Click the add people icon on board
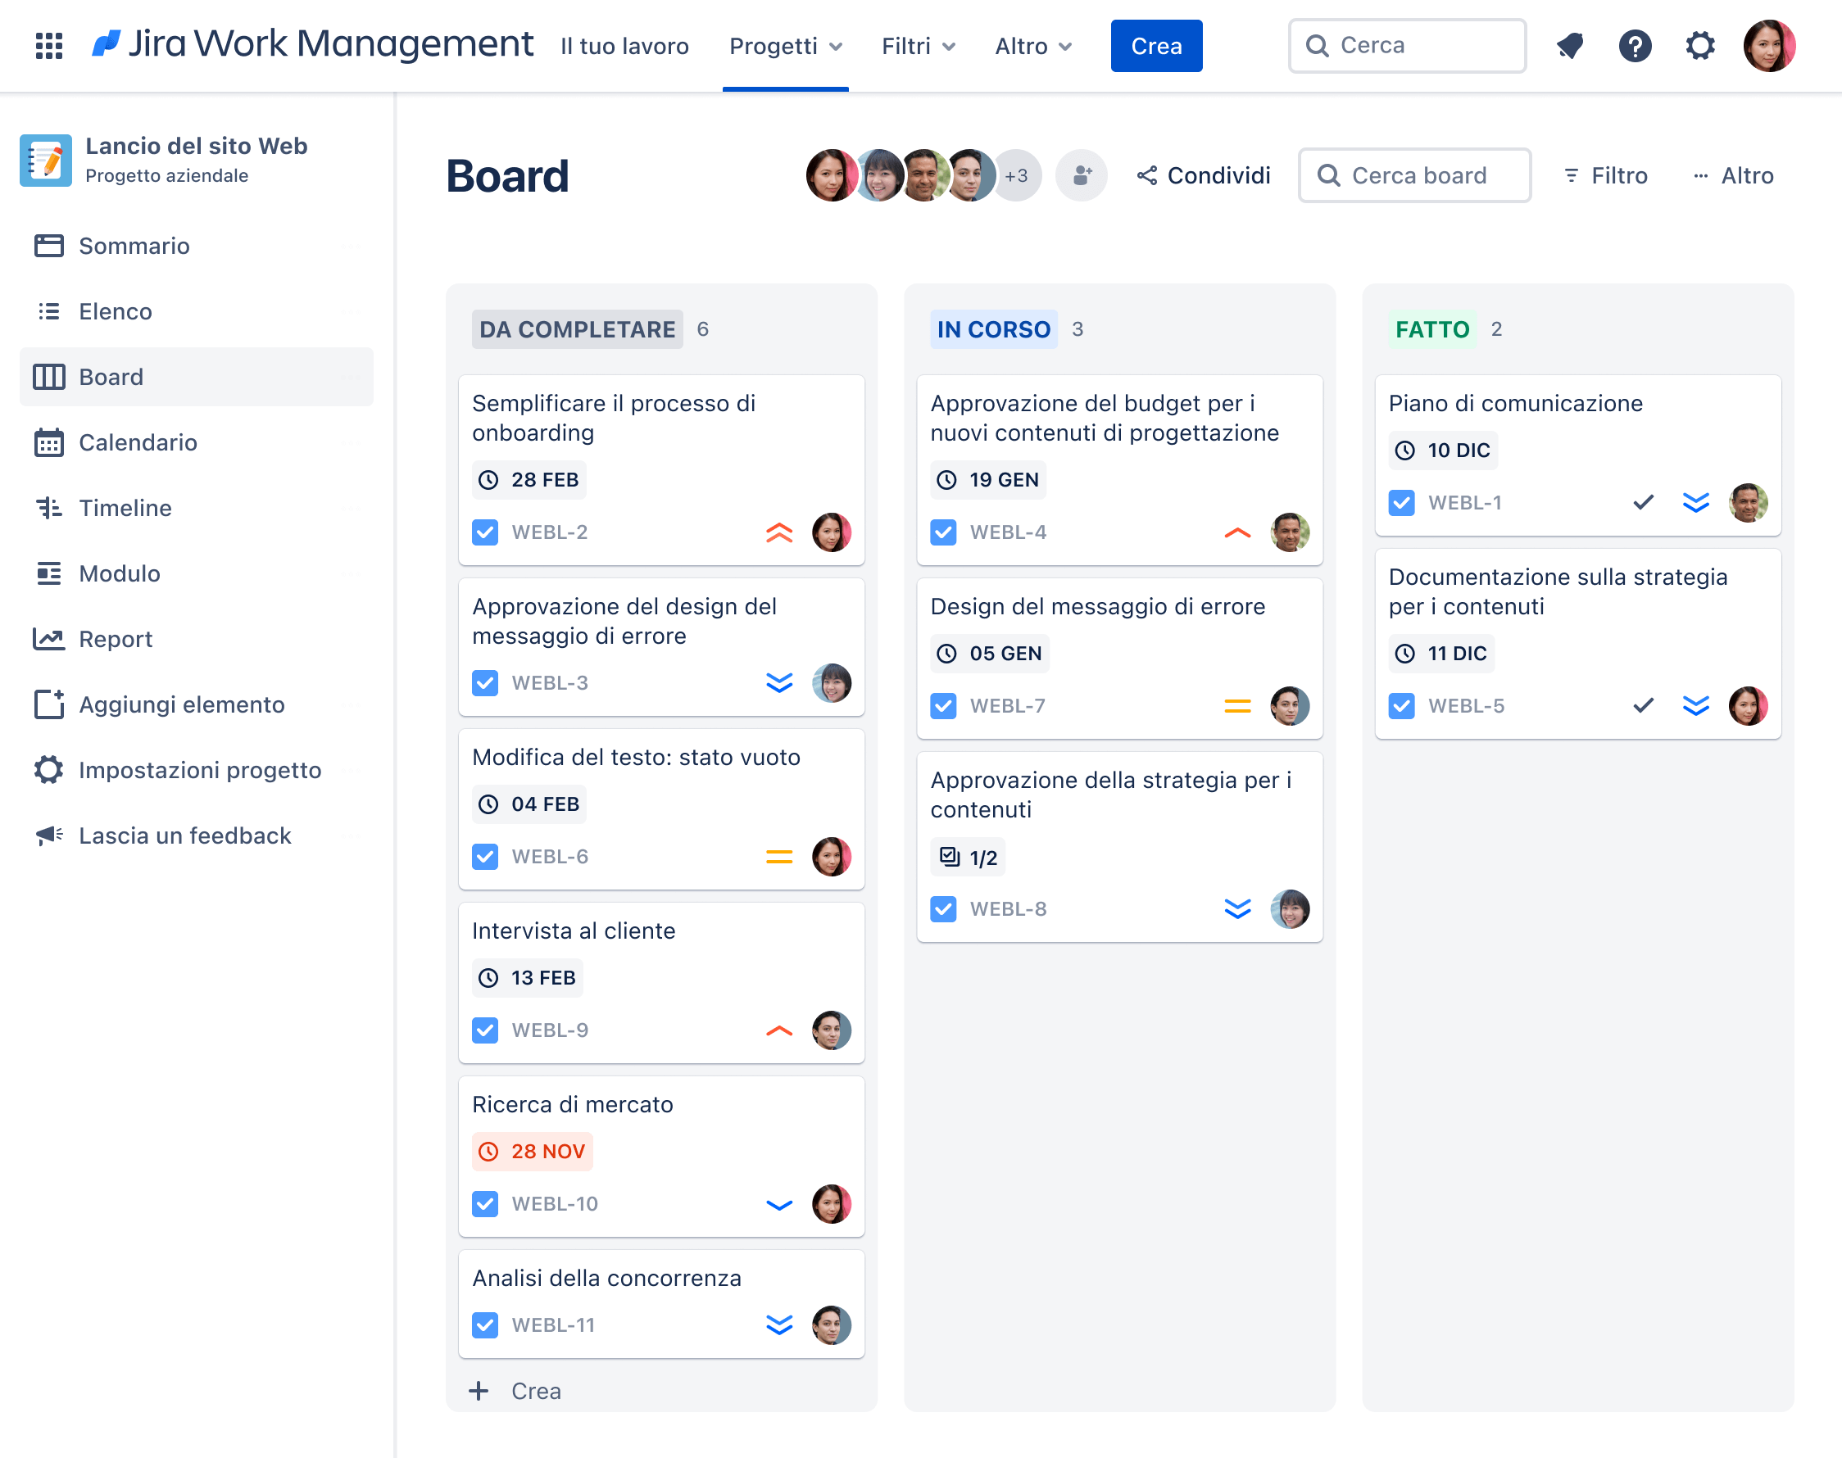Image resolution: width=1842 pixels, height=1458 pixels. (1081, 176)
